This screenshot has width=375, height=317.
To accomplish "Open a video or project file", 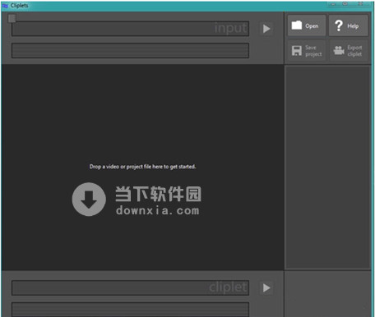I will click(307, 25).
